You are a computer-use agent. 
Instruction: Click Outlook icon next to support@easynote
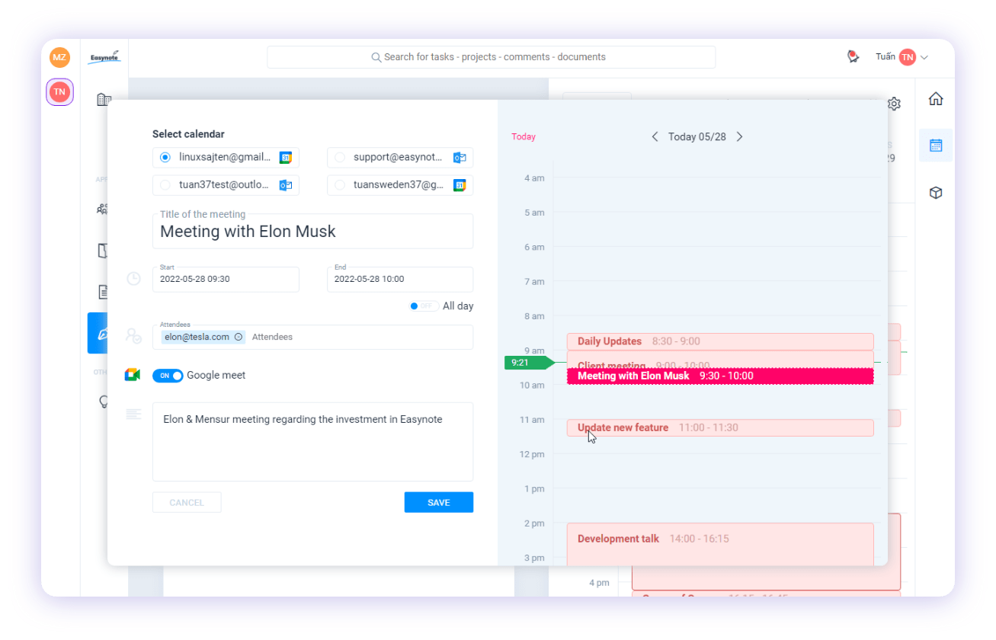click(460, 158)
